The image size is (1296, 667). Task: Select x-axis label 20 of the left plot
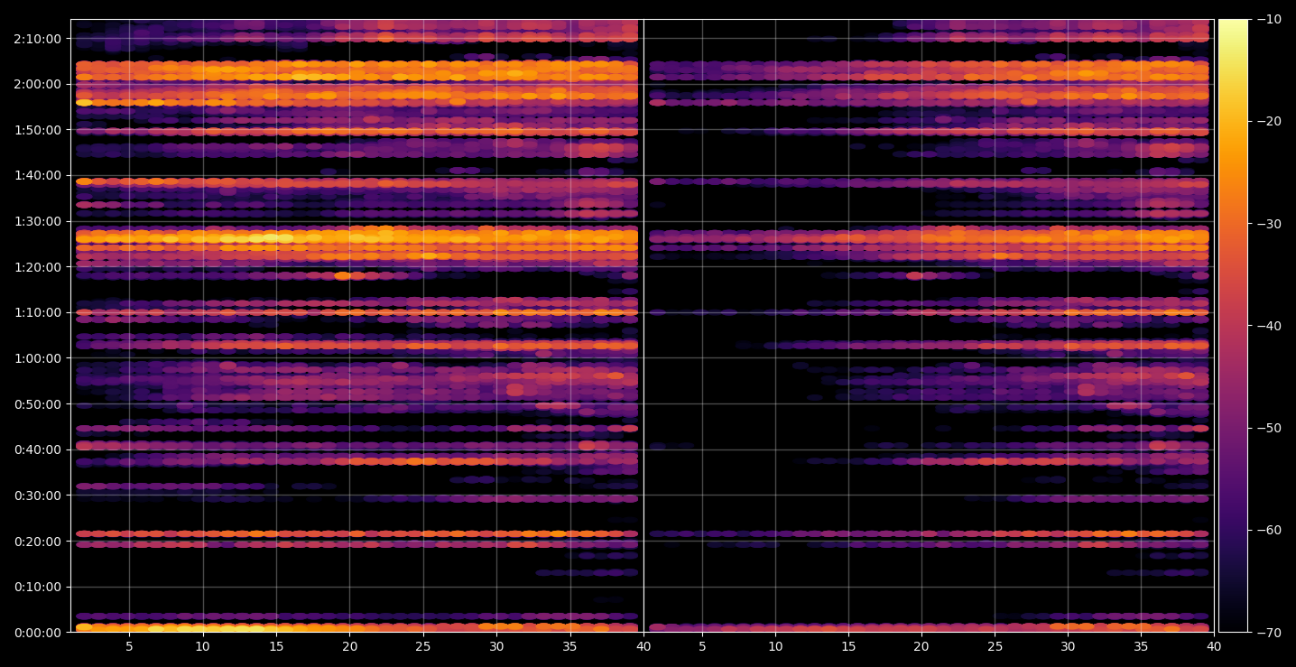pos(349,647)
